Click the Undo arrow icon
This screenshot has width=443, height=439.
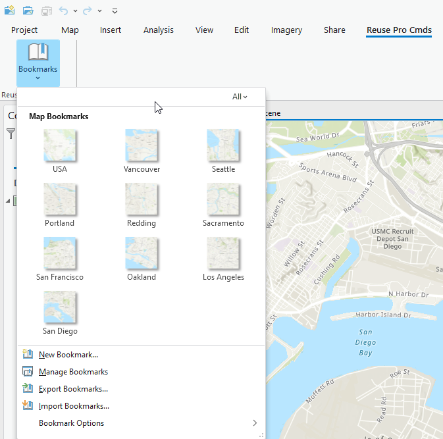click(64, 11)
